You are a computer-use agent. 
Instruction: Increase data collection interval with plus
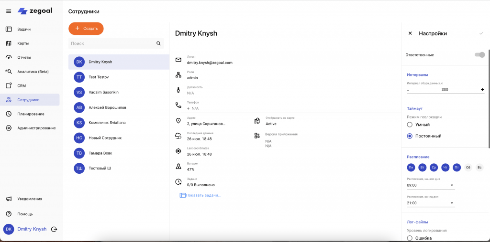coord(482,90)
